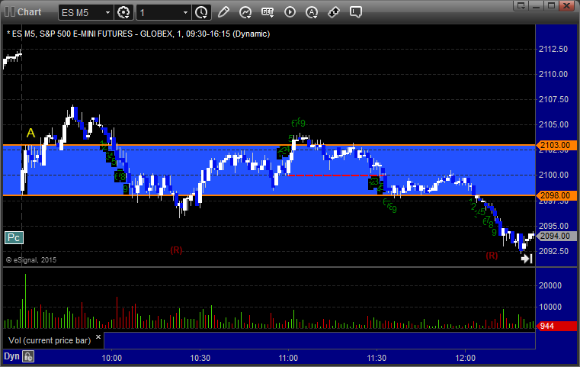
Task: Jump to latest bar with arrow-to-end icon
Action: click(x=527, y=259)
